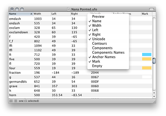The height and width of the screenshot is (116, 166).
Task: Click the toolbar toggle pill button
Action: (x=152, y=9)
